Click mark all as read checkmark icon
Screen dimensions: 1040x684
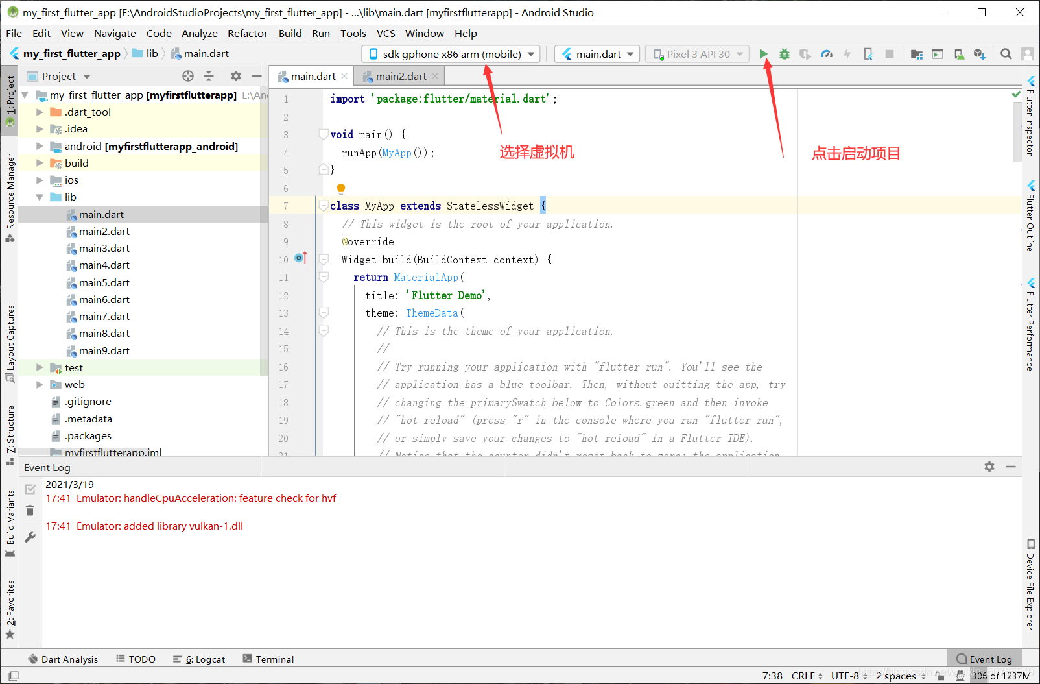[x=30, y=489]
